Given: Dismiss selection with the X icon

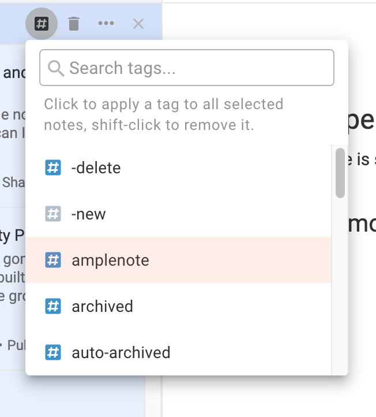Looking at the screenshot, I should 138,24.
